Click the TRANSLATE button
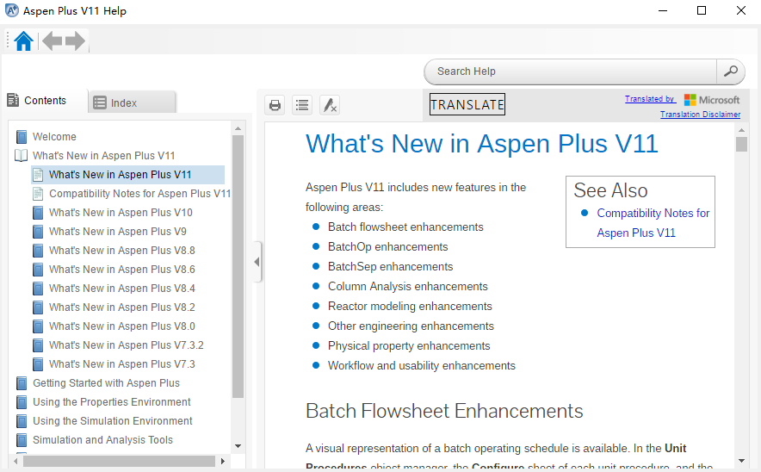761x472 pixels. 467,104
